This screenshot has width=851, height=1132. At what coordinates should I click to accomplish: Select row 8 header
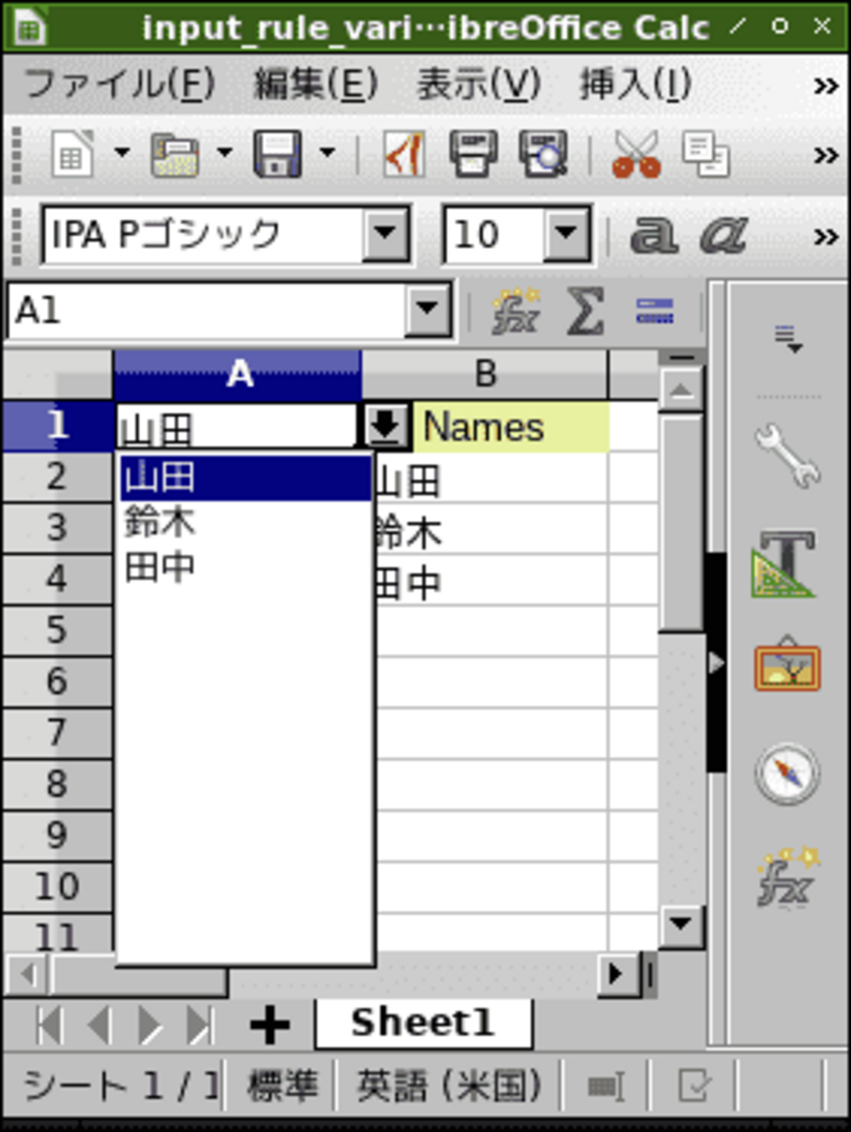tap(57, 784)
